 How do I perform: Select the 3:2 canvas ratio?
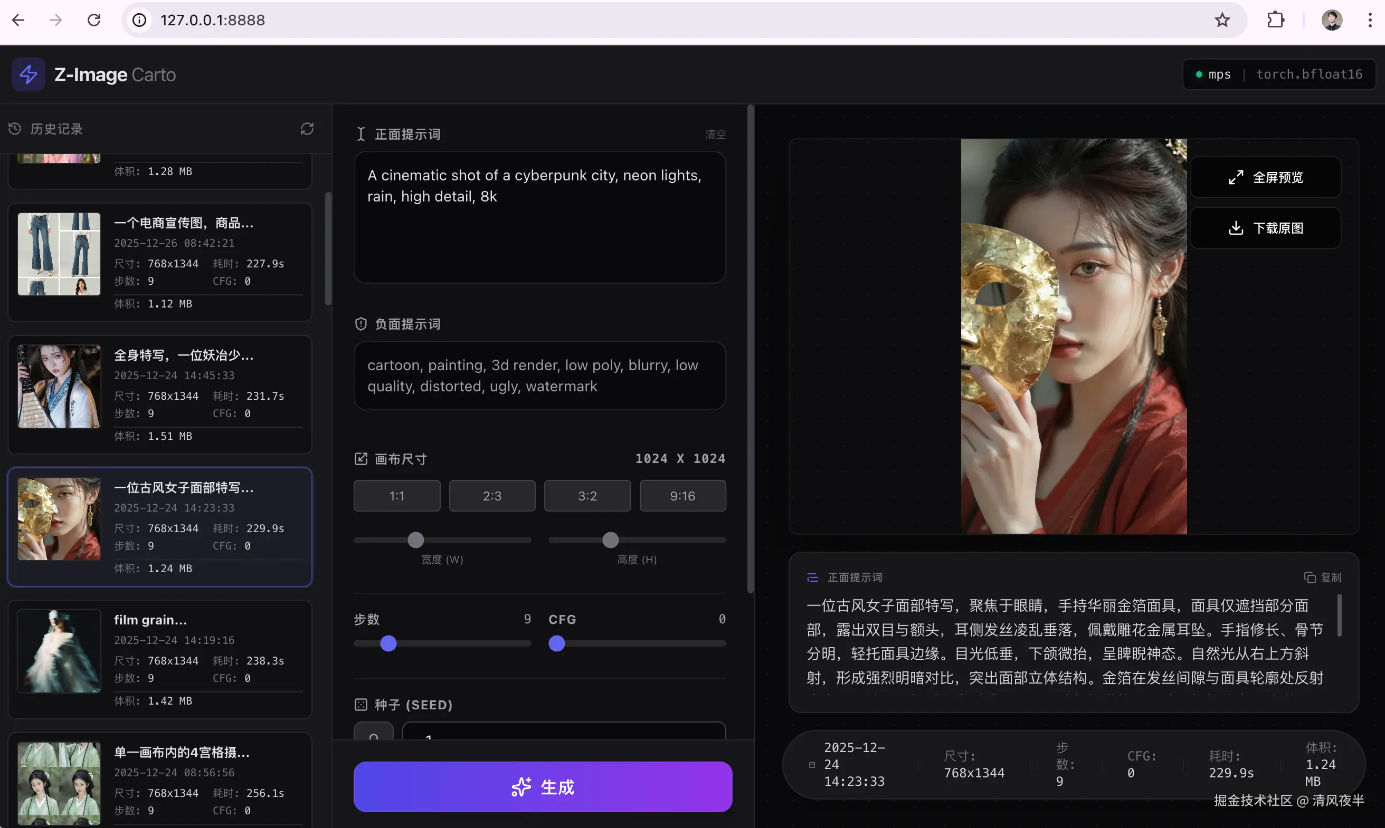coord(587,496)
